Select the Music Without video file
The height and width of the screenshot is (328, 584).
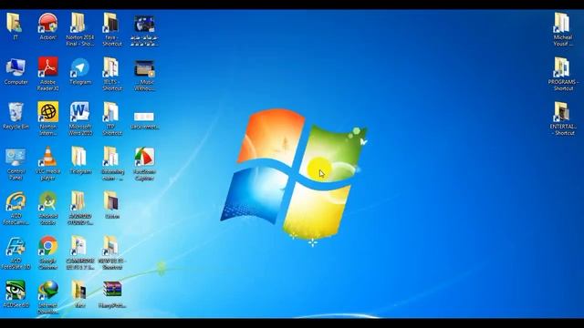[x=144, y=75]
